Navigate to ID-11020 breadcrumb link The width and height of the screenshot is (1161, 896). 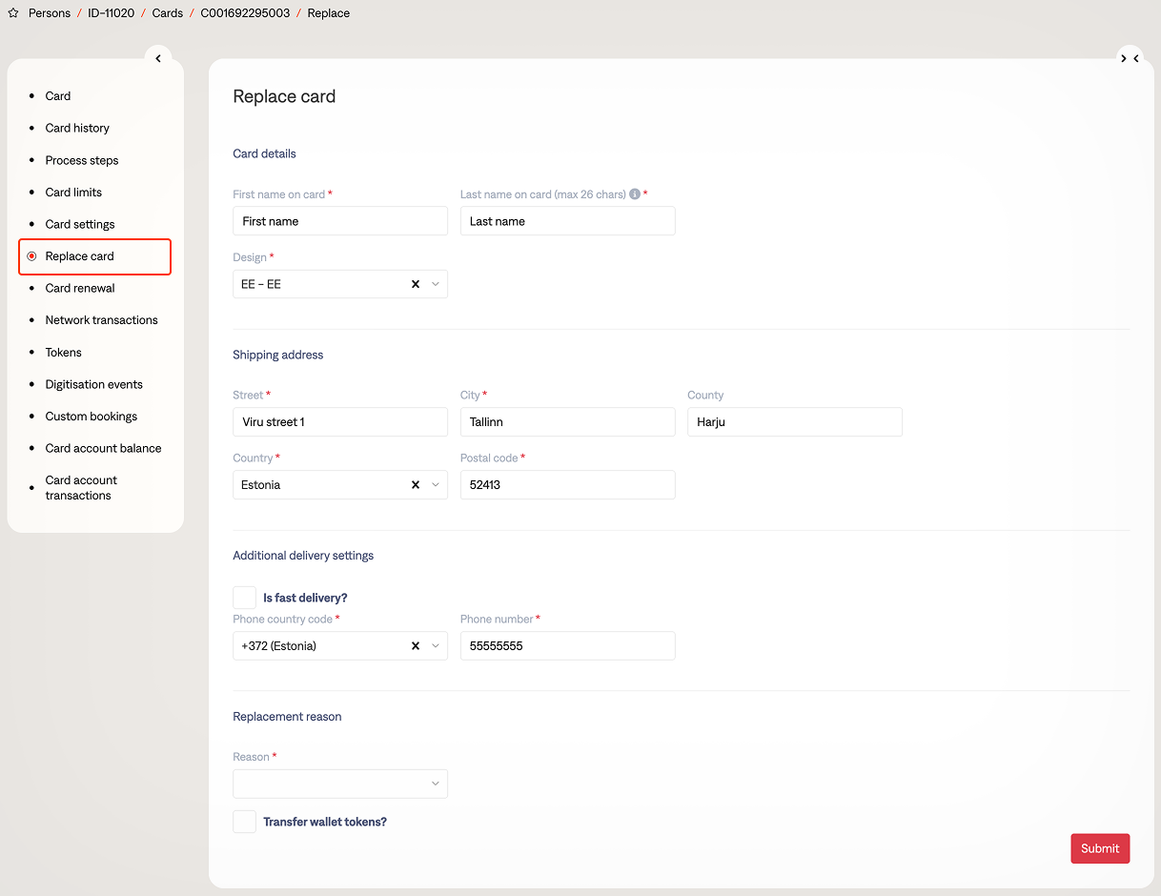[x=112, y=13]
